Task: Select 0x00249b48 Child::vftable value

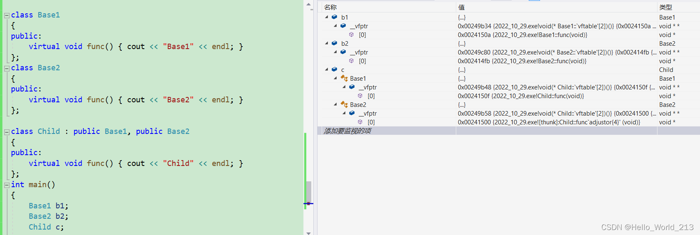Action: click(x=556, y=87)
